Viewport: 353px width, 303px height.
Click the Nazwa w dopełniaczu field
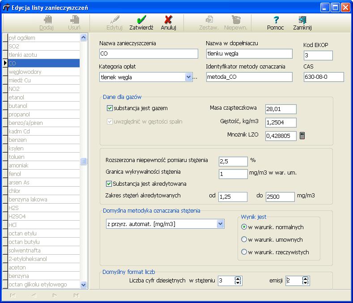(x=249, y=54)
